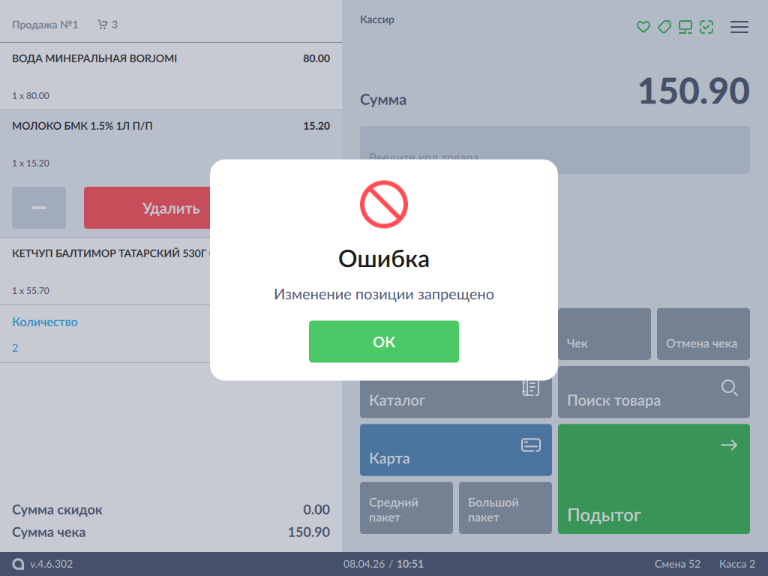Click the catalog book icon

pos(530,388)
